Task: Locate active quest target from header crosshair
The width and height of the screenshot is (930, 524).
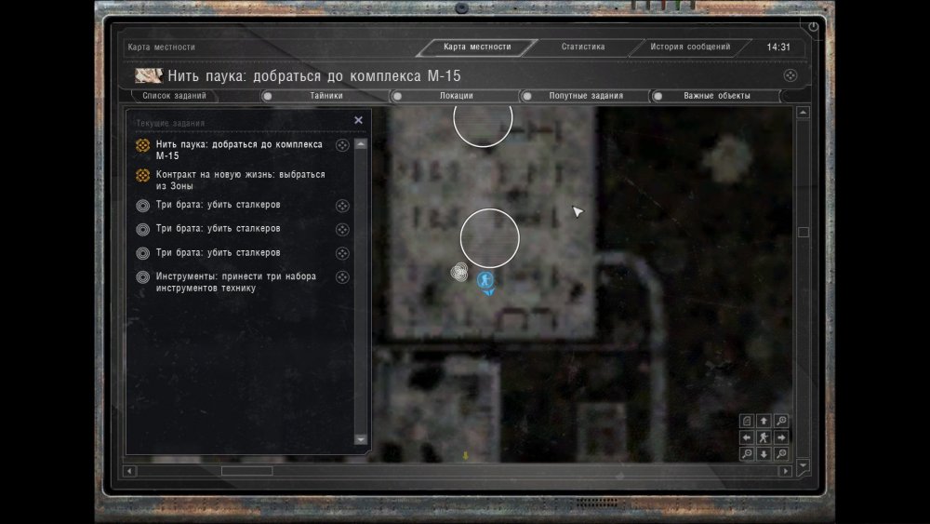Action: [790, 75]
